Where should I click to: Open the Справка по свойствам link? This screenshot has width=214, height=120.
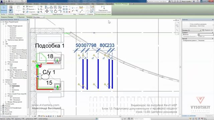pos(189,116)
